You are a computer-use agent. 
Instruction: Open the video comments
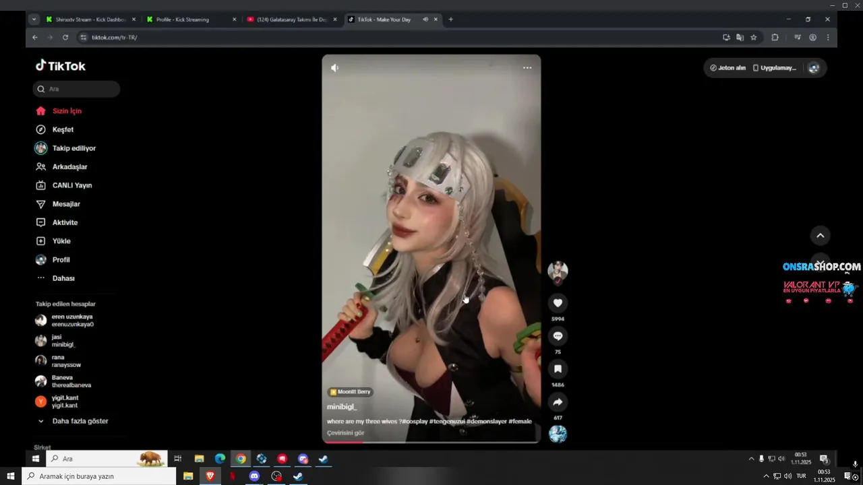[558, 336]
